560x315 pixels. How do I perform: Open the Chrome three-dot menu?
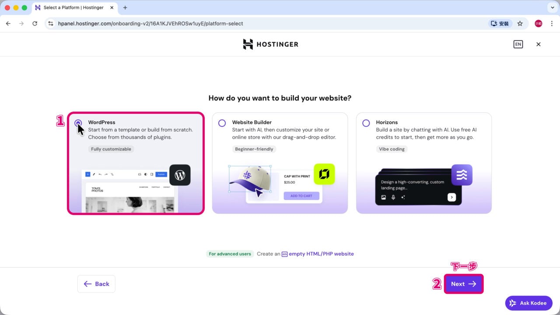pyautogui.click(x=551, y=24)
